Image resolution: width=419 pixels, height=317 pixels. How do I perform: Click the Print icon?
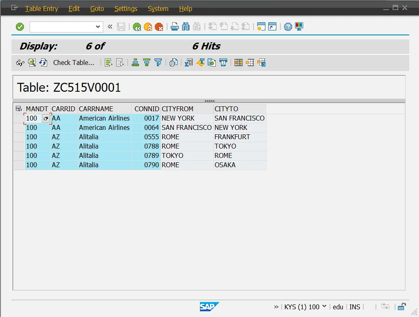(x=174, y=27)
